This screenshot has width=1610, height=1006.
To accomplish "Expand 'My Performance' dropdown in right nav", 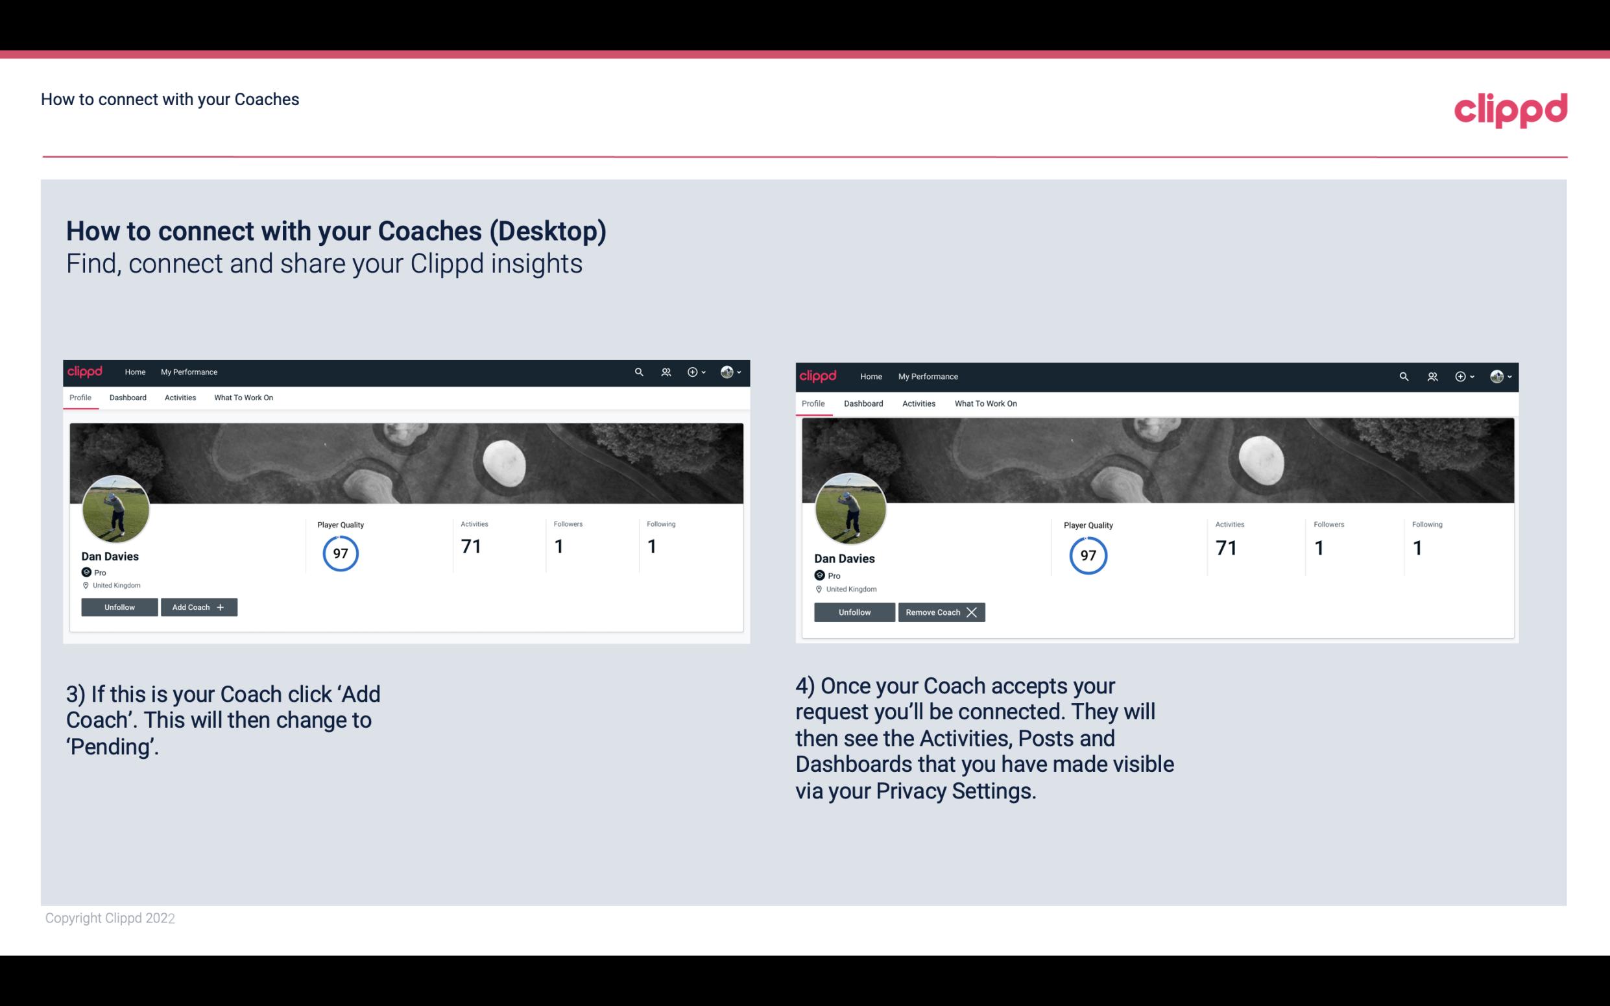I will [x=928, y=376].
